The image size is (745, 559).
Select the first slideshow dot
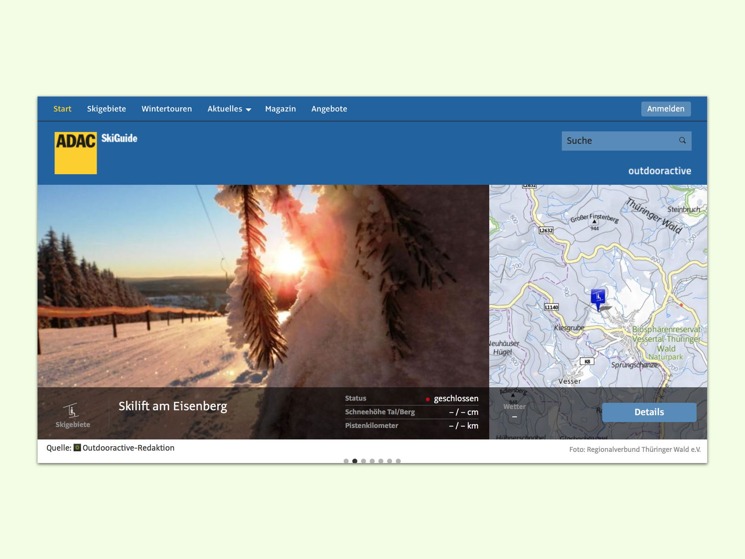point(346,461)
